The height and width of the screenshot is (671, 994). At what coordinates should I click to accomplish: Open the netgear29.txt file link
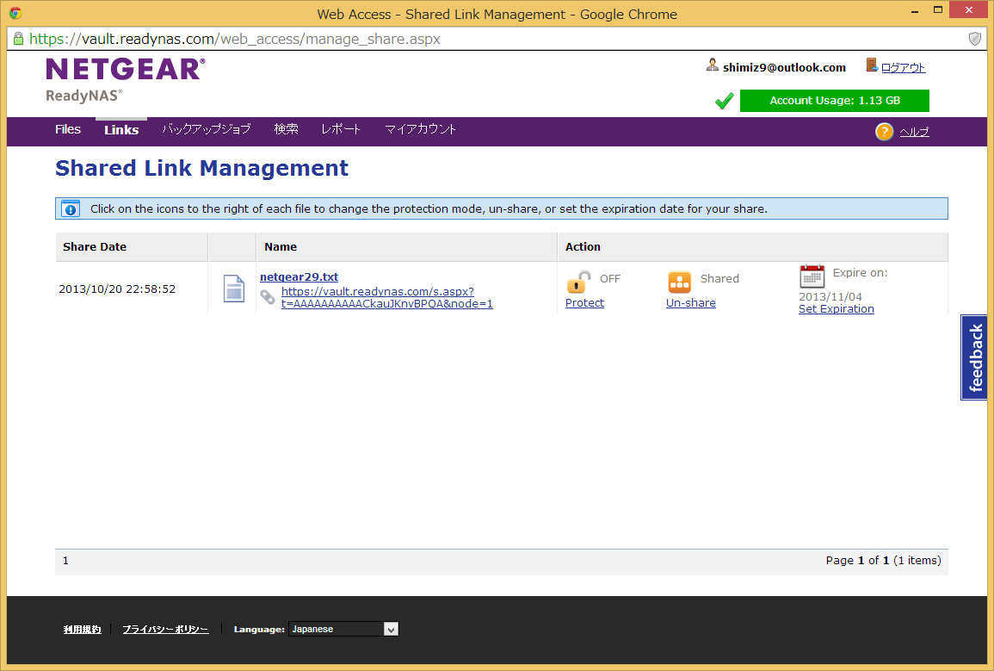coord(299,277)
